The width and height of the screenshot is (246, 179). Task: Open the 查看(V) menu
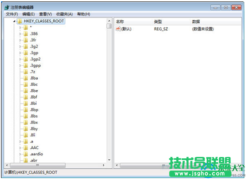tap(45, 14)
